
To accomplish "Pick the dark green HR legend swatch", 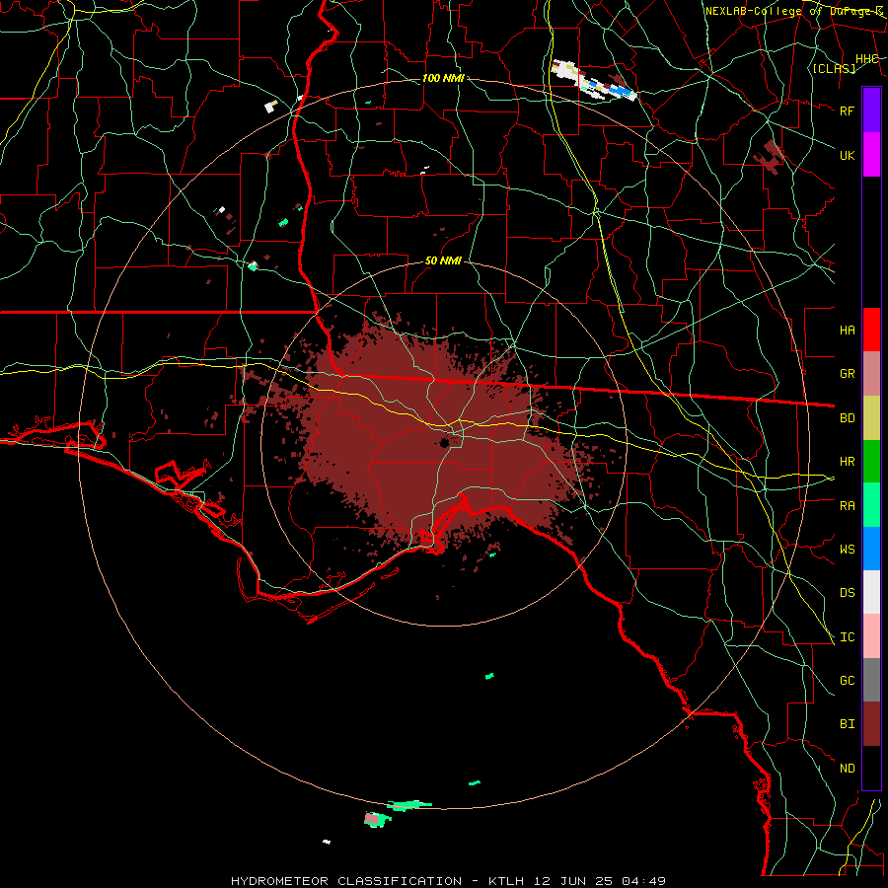I will point(871,461).
